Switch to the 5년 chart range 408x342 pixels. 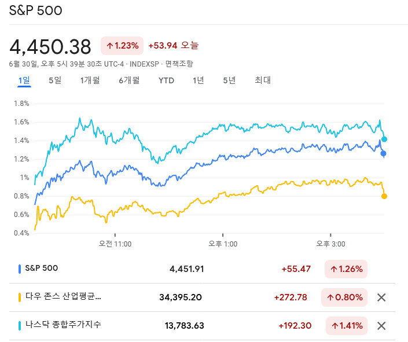[x=229, y=80]
